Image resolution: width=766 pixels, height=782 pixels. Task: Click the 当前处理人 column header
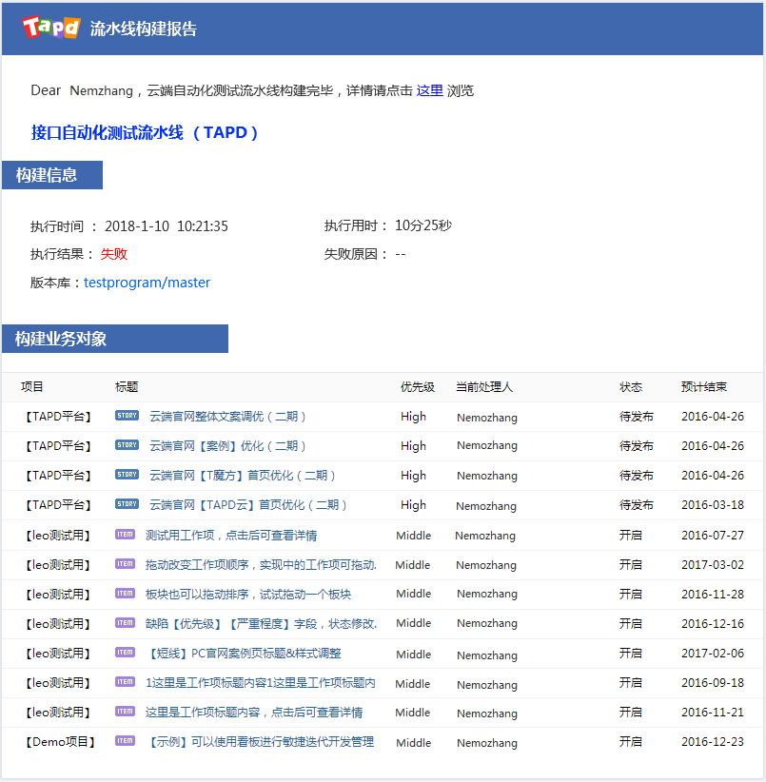(x=484, y=387)
